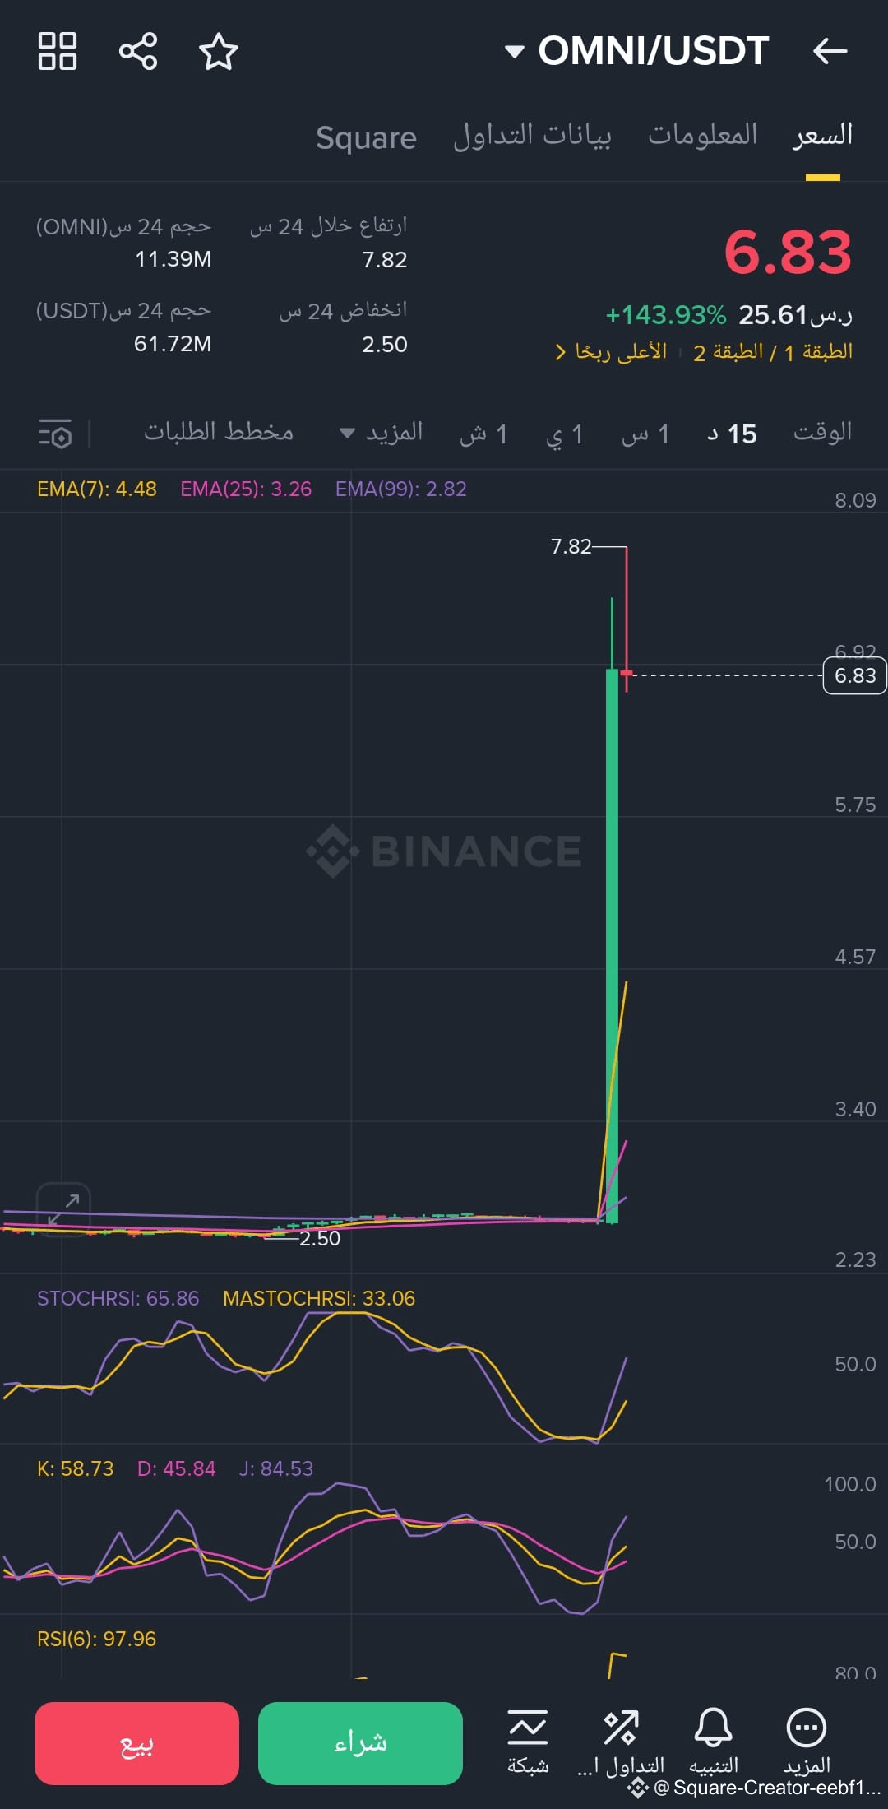The width and height of the screenshot is (888, 1809).
Task: Set price alert with التنبيه bell
Action: tap(713, 1741)
